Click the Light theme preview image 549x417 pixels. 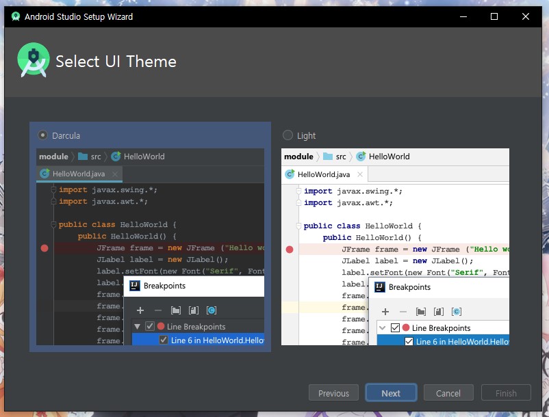click(395, 247)
